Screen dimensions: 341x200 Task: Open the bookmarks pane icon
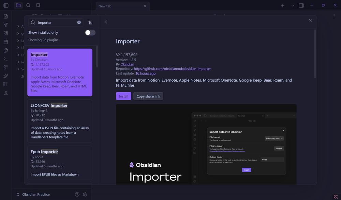pyautogui.click(x=38, y=5)
